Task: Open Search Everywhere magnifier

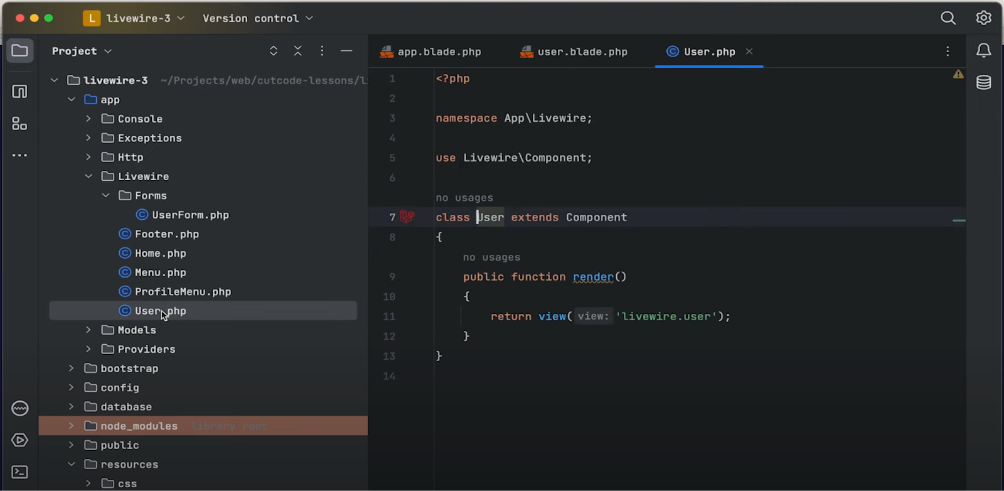Action: coord(948,18)
